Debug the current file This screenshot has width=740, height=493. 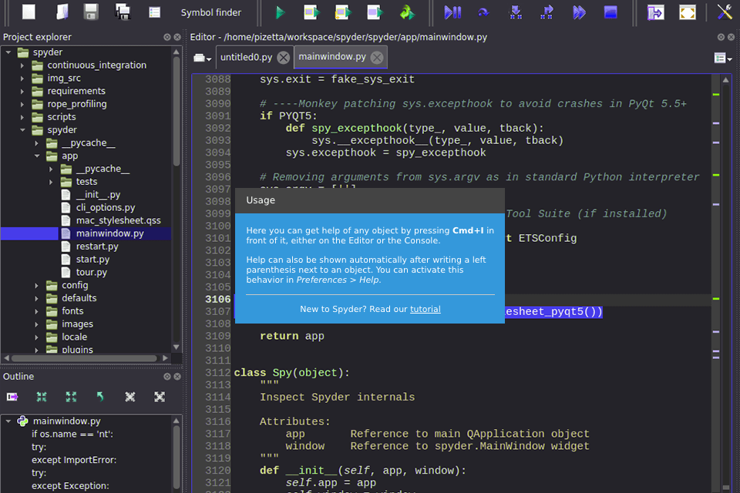(452, 12)
